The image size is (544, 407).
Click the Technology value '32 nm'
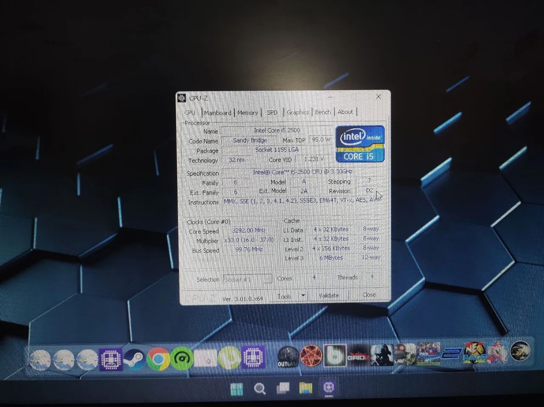[237, 160]
